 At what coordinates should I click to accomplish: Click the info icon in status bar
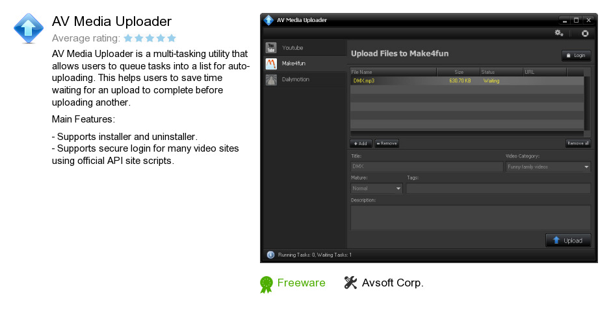tap(270, 255)
